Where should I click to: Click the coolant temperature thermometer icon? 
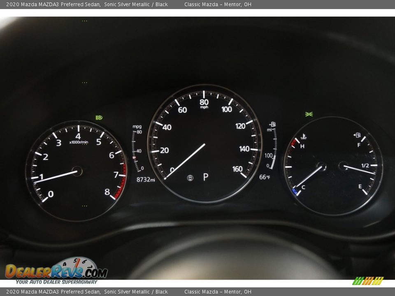304,137
